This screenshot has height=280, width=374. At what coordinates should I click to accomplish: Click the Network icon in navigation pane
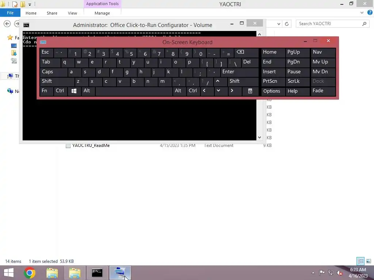pos(10,91)
